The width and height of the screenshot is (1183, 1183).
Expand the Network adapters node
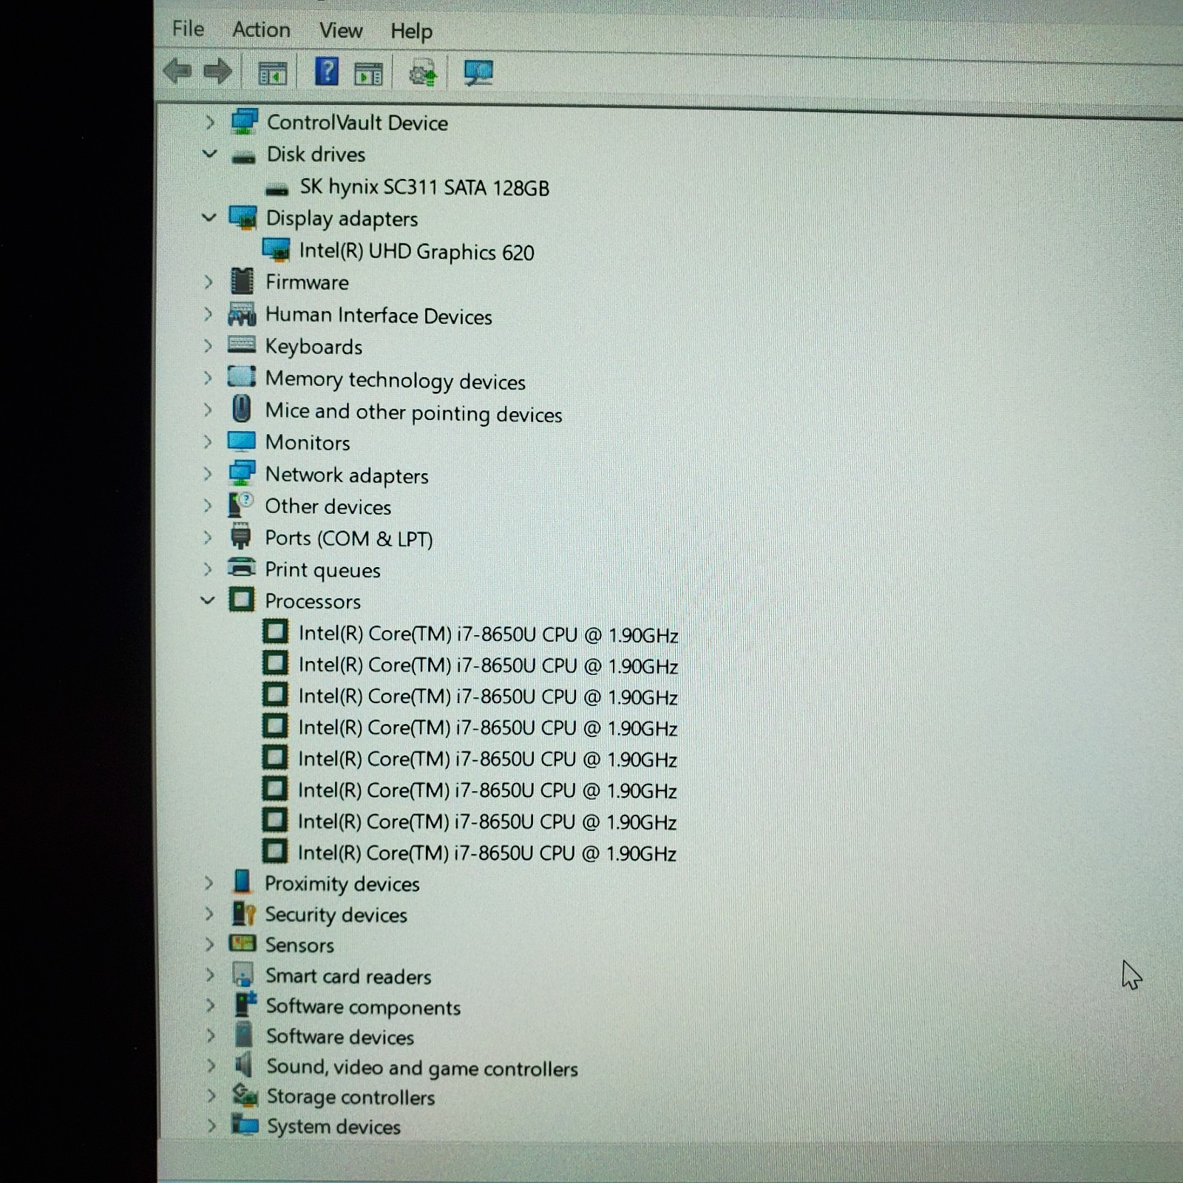coord(208,474)
